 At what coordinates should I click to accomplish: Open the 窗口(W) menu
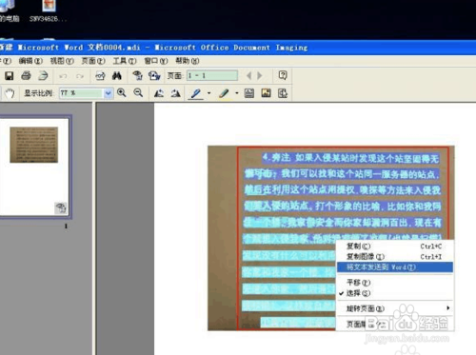click(156, 61)
